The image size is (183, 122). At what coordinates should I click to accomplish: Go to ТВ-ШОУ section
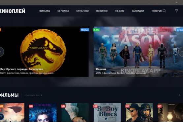coord(120,11)
